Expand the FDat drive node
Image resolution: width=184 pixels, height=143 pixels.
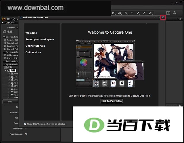coord(9,83)
